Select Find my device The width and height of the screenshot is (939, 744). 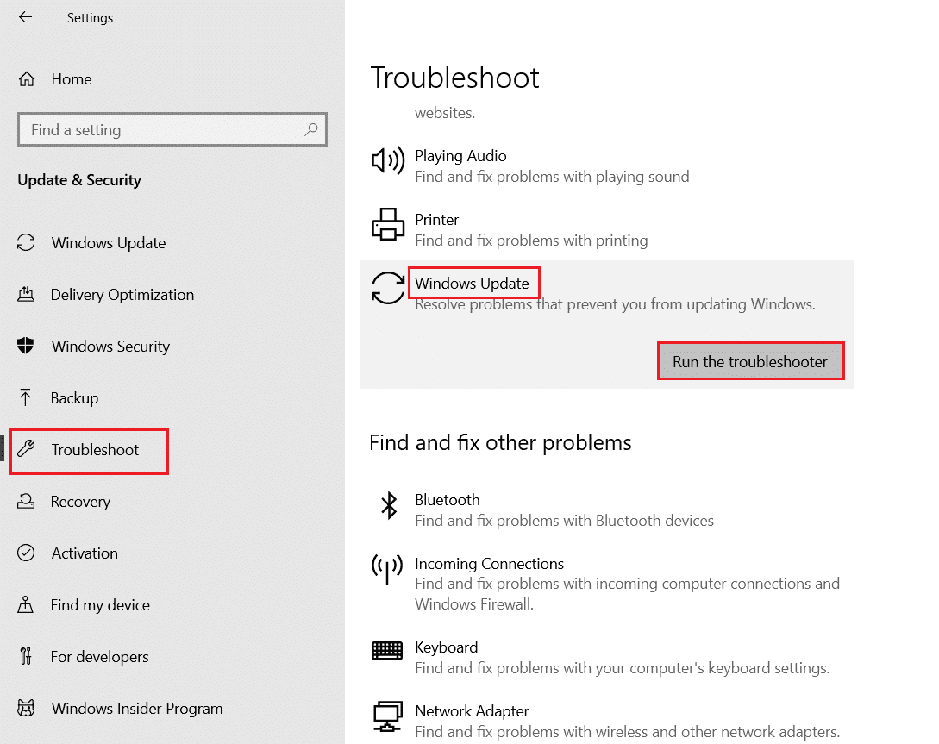tap(100, 604)
